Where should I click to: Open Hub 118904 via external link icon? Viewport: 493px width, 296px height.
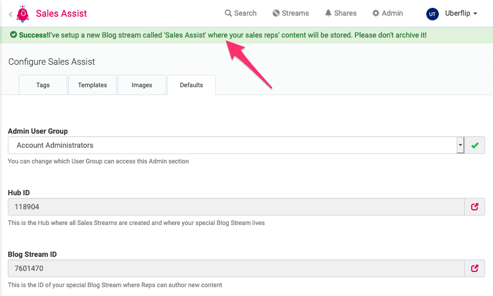475,207
